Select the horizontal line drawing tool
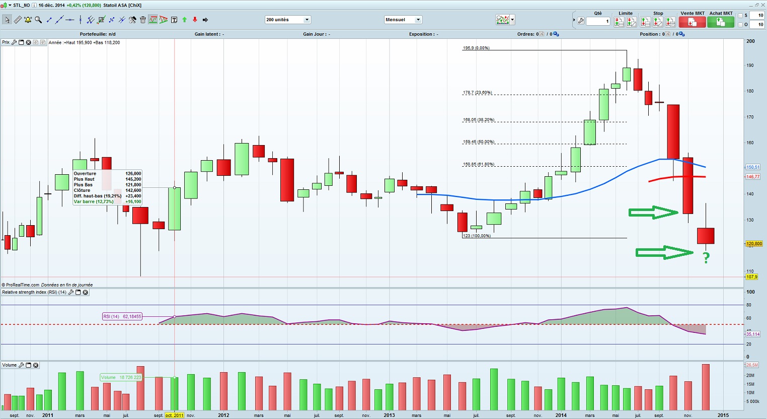Screen dimensions: 767x419 (70, 20)
